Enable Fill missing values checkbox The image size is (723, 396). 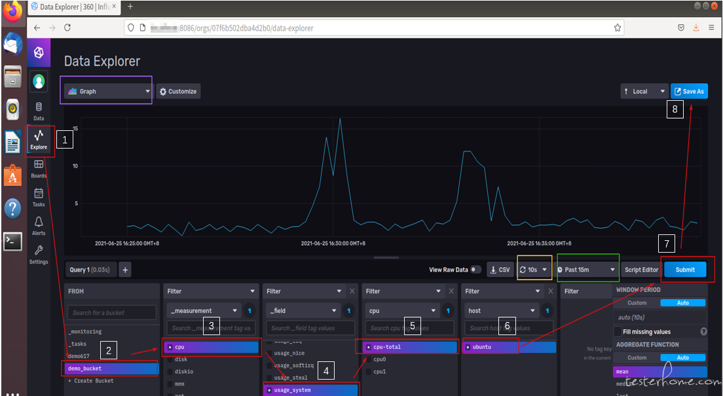[x=618, y=331]
